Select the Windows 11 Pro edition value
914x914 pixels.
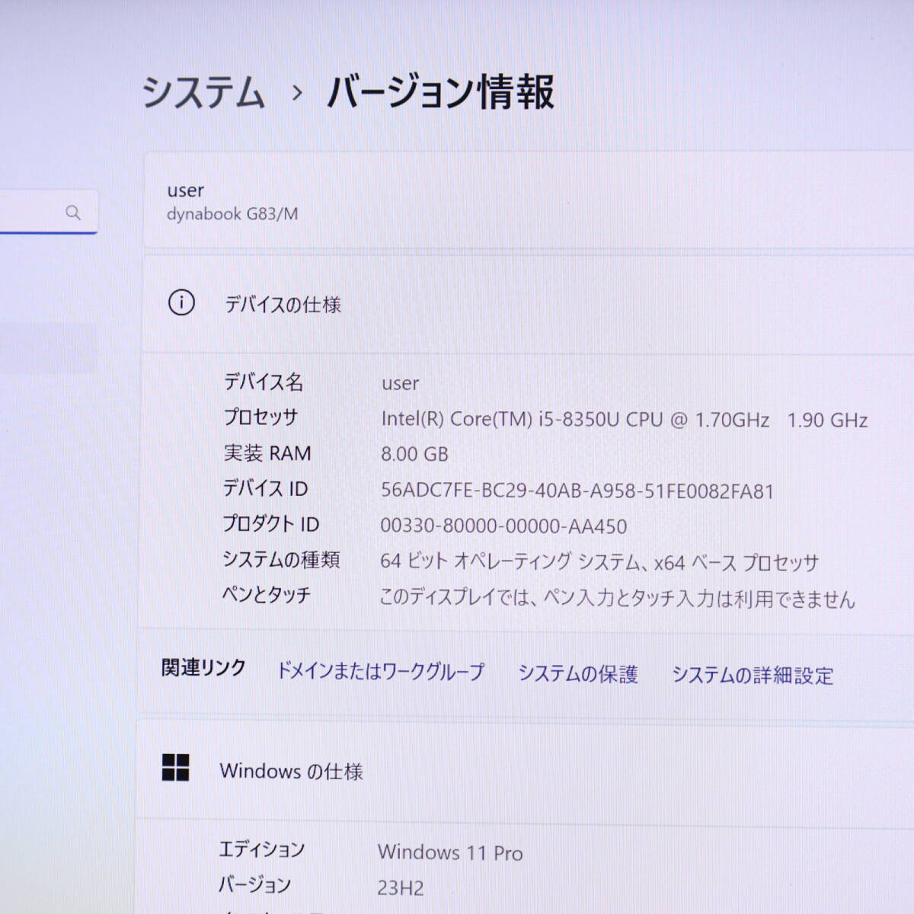point(450,852)
